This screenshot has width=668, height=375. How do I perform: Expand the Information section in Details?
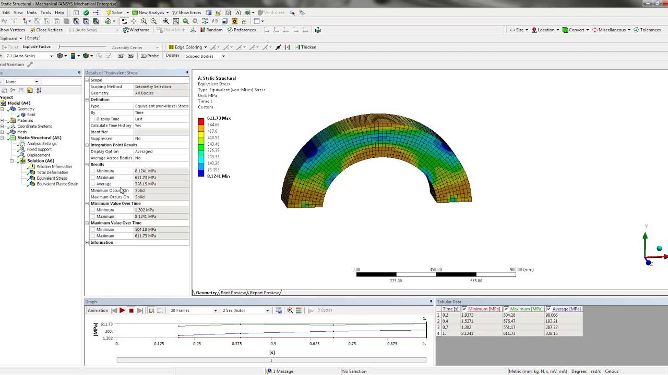pyautogui.click(x=87, y=243)
